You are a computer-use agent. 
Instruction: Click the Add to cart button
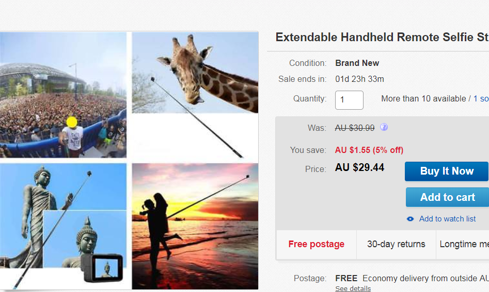point(448,197)
